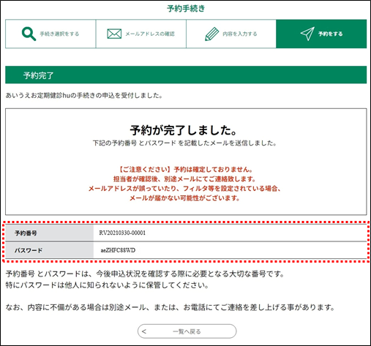371x346 pixels.
Task: Click the application received message line
Action: (x=84, y=95)
